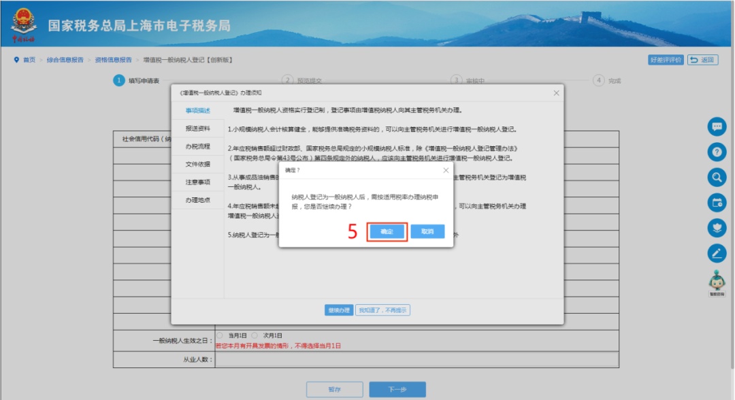This screenshot has height=400, width=735.
Task: Click 取消 in the confirmation dialog
Action: pos(427,231)
